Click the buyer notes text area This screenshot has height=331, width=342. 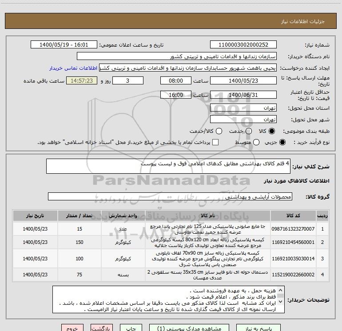click(168, 299)
